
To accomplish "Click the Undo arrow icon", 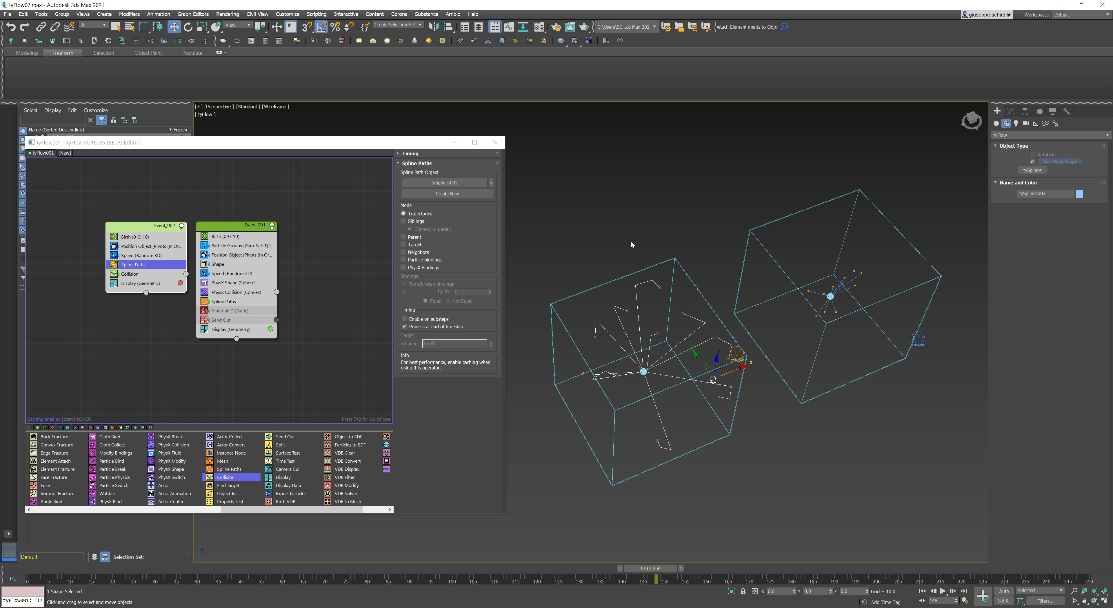I will [x=10, y=27].
